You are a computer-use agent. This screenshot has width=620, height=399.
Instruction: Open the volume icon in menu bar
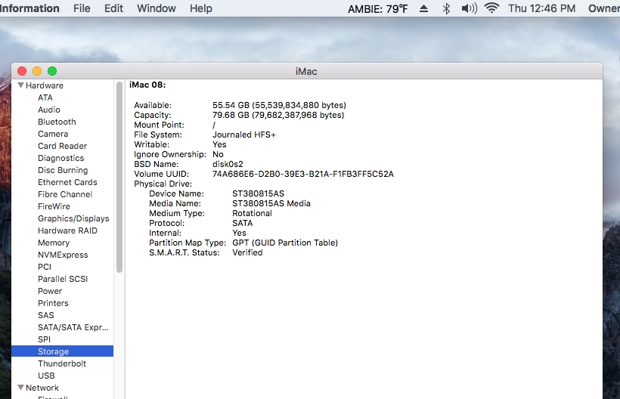click(x=470, y=8)
